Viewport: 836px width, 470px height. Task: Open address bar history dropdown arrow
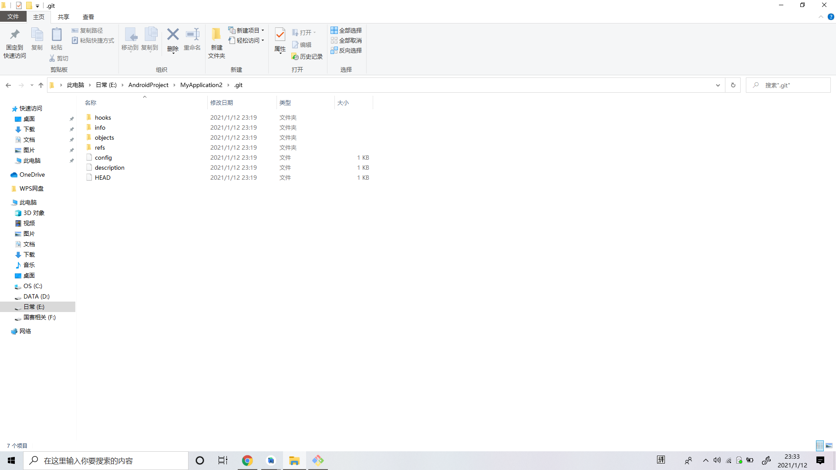tap(718, 85)
